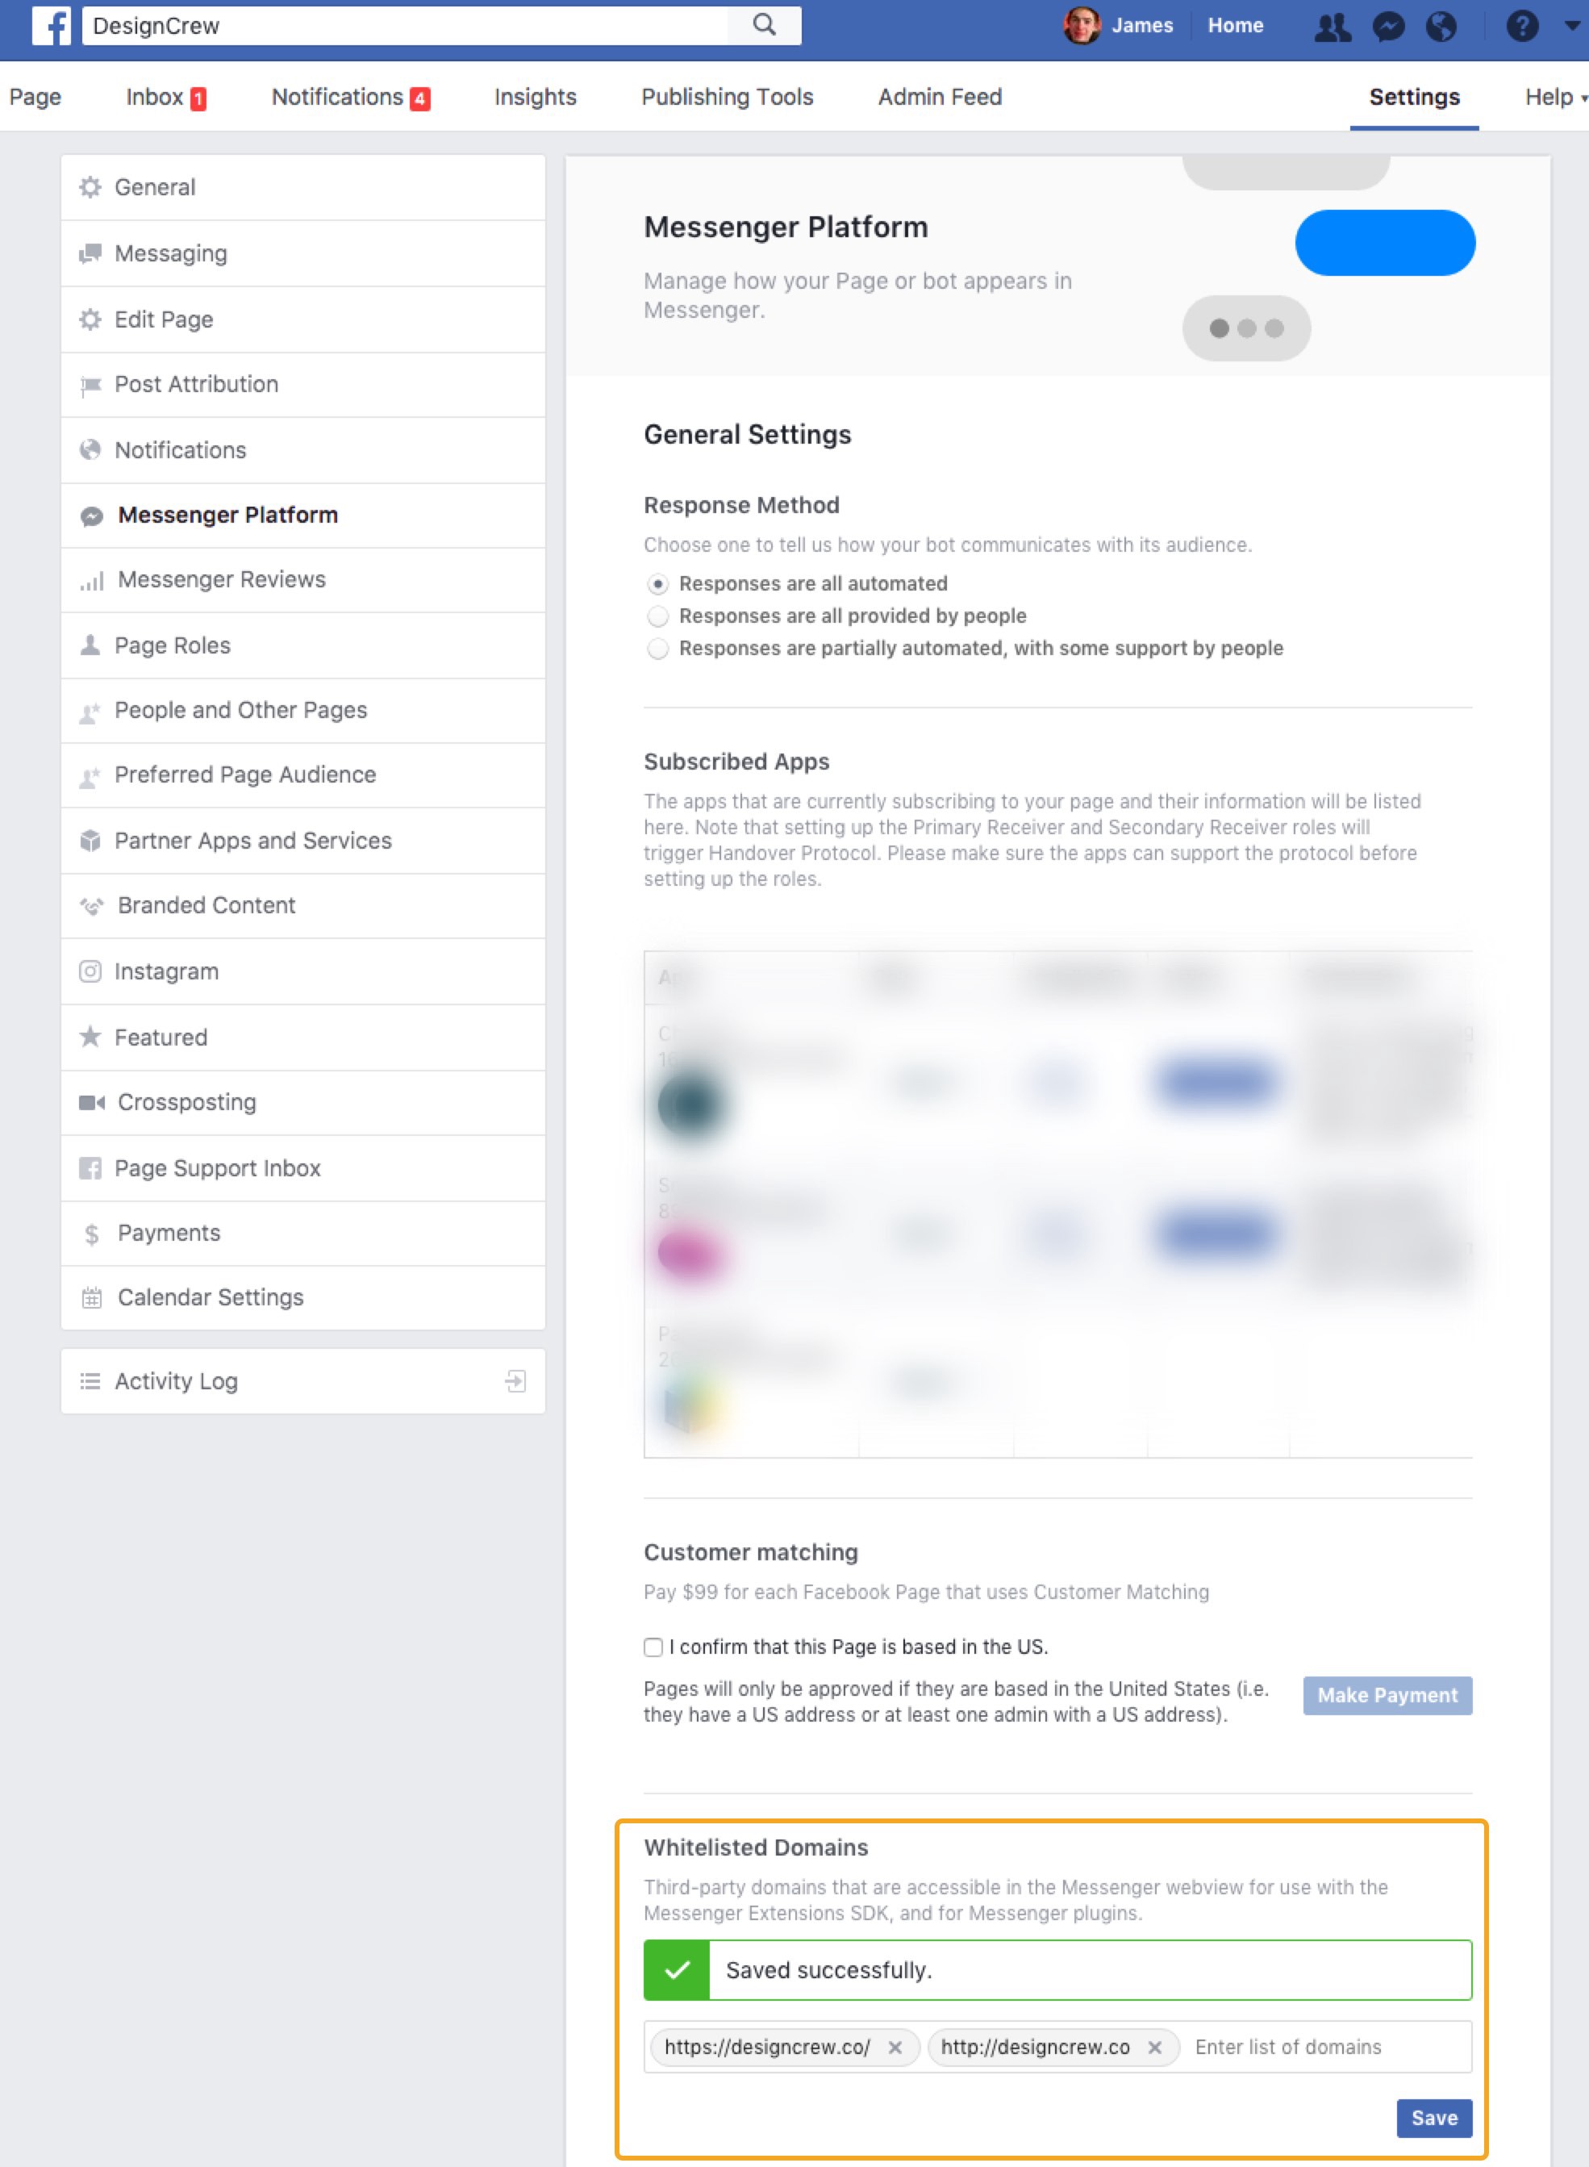Open the Help dropdown menu
Screen dimensions: 1589x2167
(x=1550, y=96)
